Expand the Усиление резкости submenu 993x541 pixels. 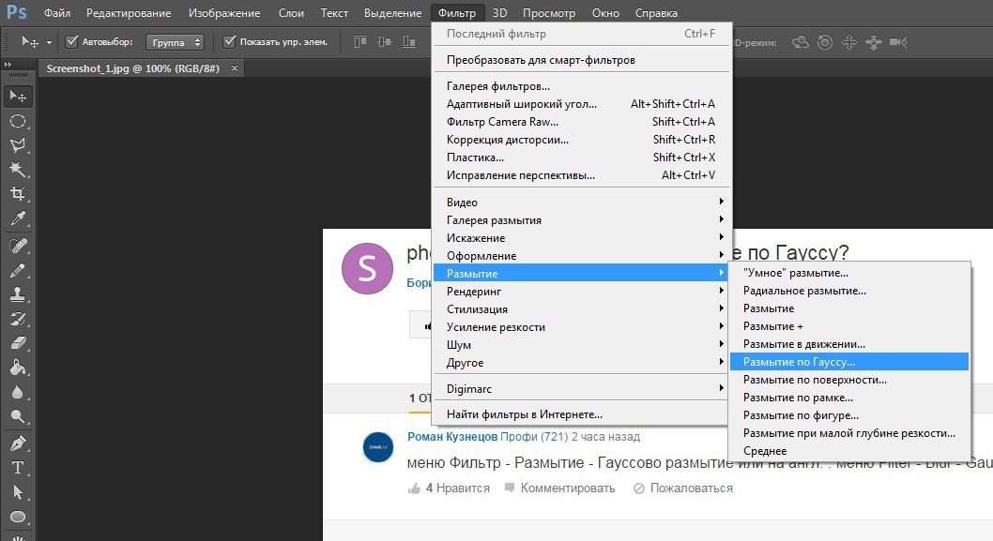point(581,326)
